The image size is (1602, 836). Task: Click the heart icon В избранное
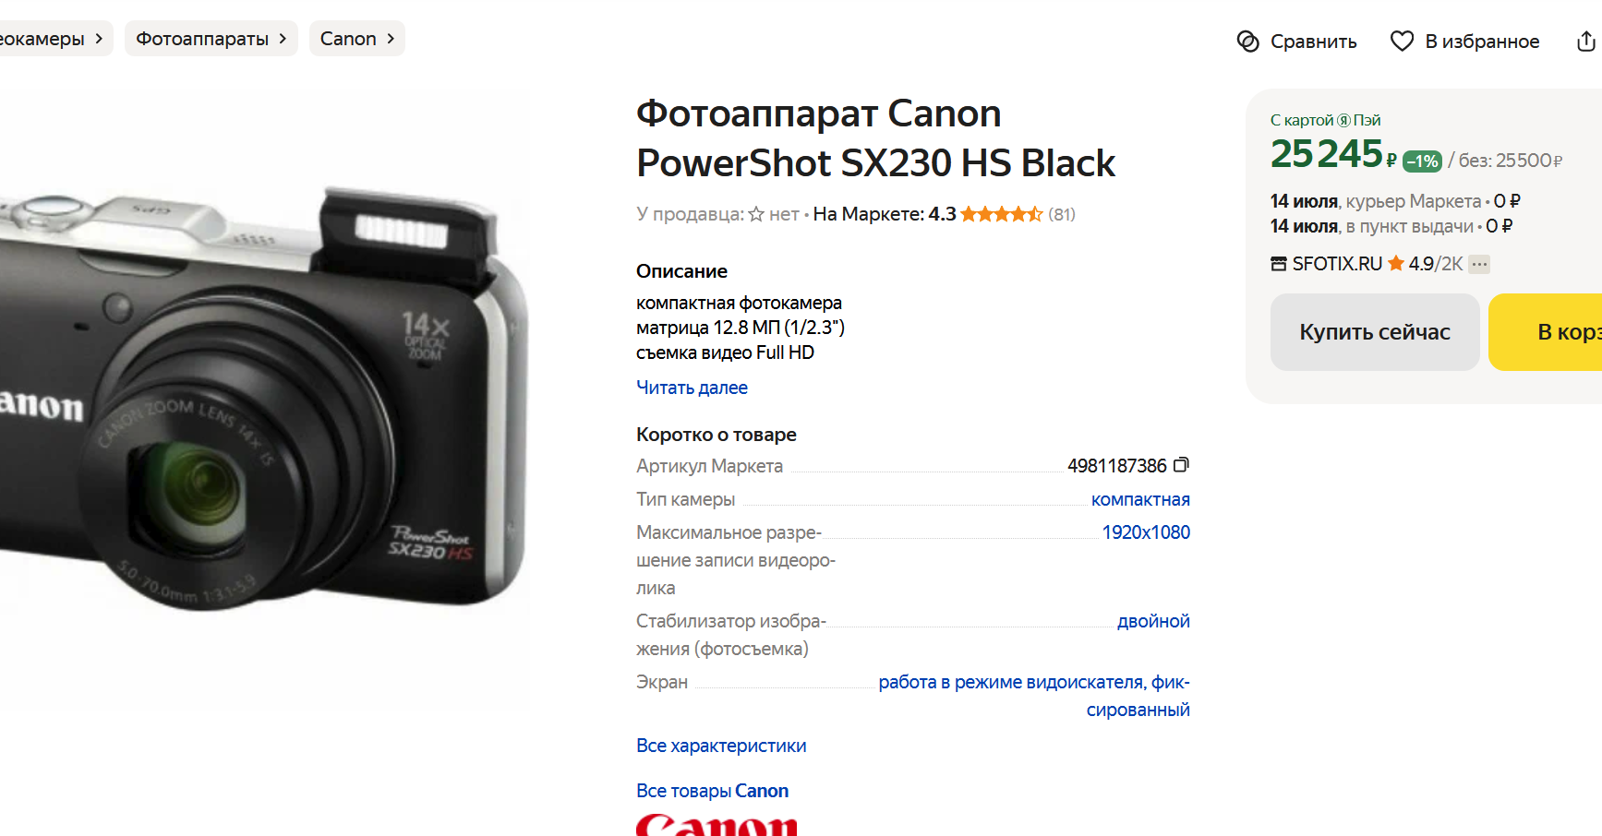point(1402,42)
